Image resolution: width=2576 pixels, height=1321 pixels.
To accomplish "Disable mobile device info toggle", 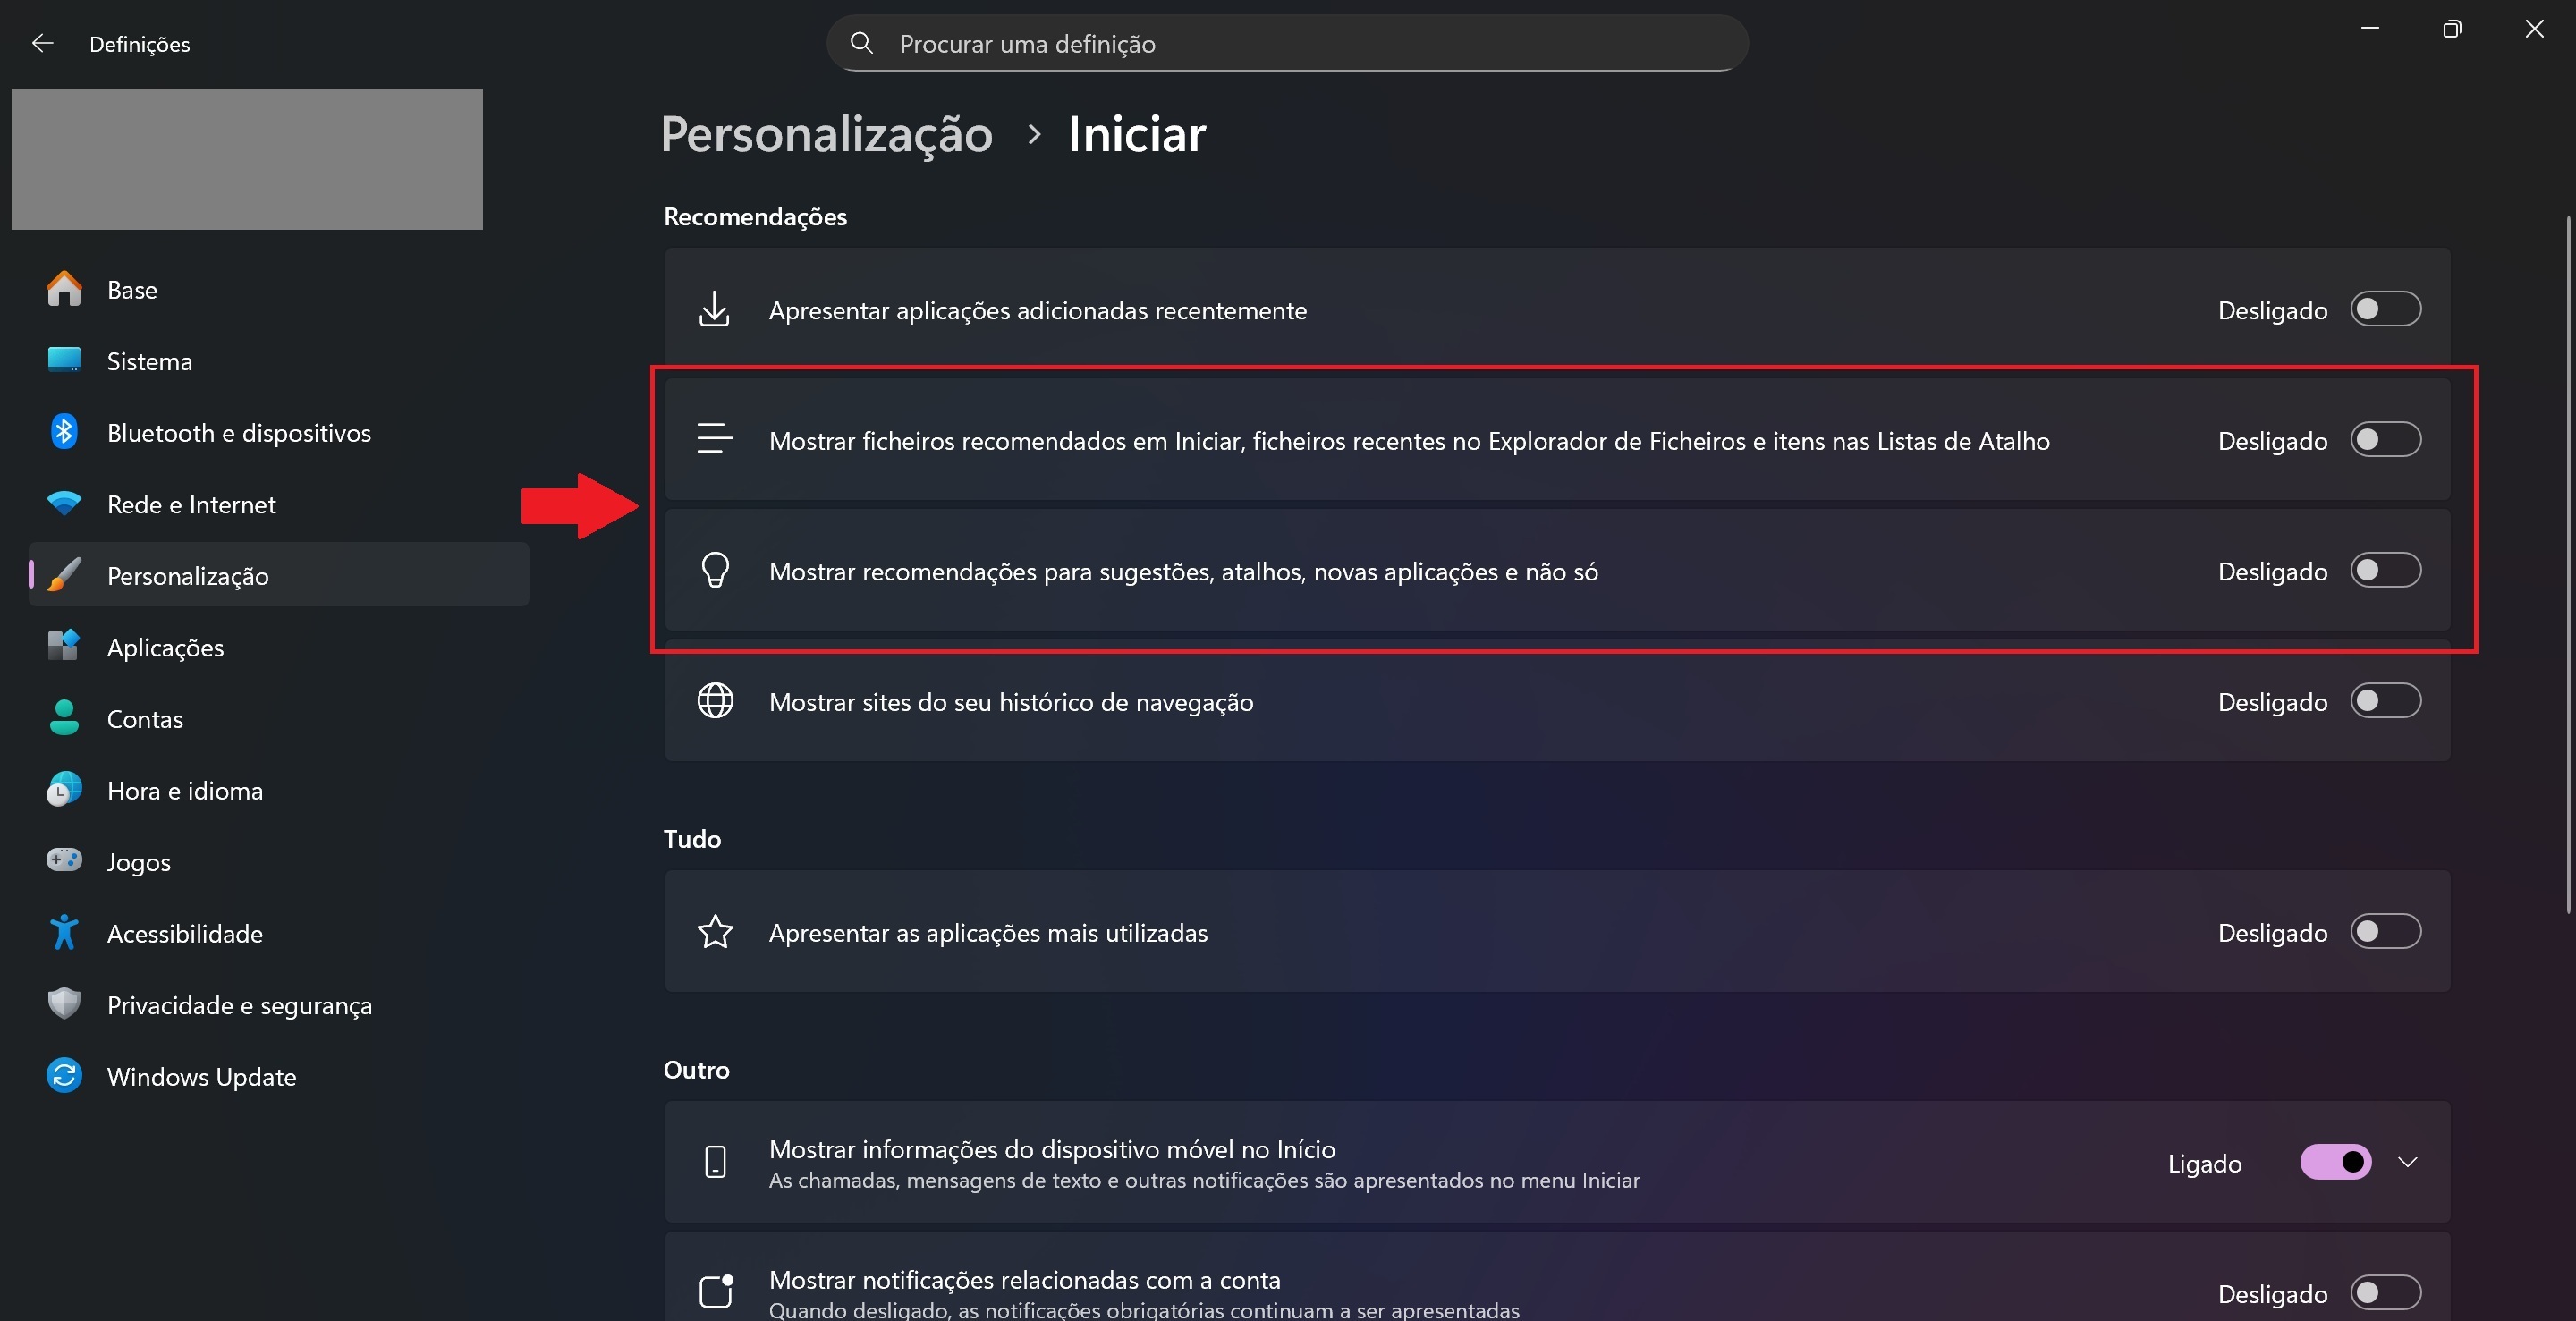I will (x=2335, y=1162).
